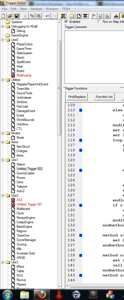
Task: Open the MPQ editor taskbar icon
Action: click(110, 295)
